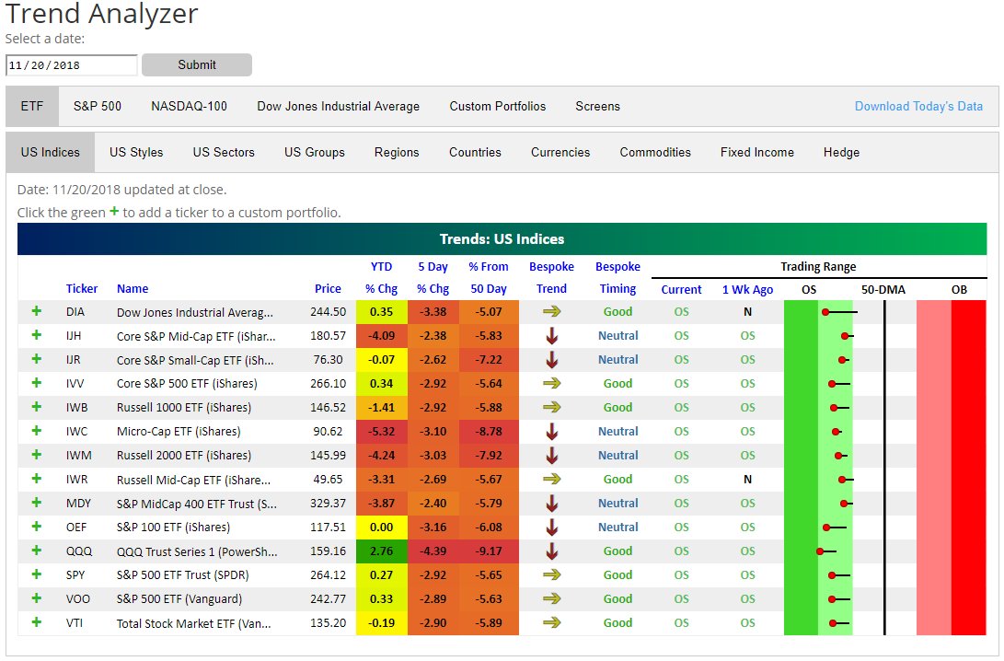The width and height of the screenshot is (1004, 661).
Task: Click price 264.12 in the SPY row
Action: (328, 574)
